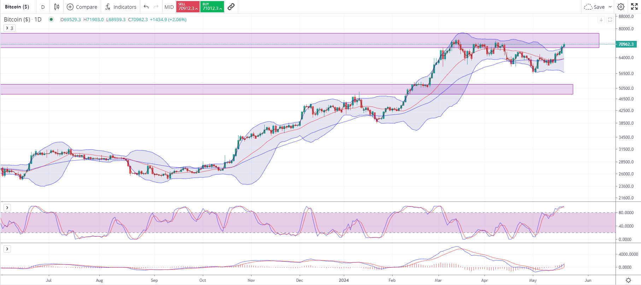The height and width of the screenshot is (285, 641).
Task: Save the chart layout via cloud Save
Action: pos(594,7)
